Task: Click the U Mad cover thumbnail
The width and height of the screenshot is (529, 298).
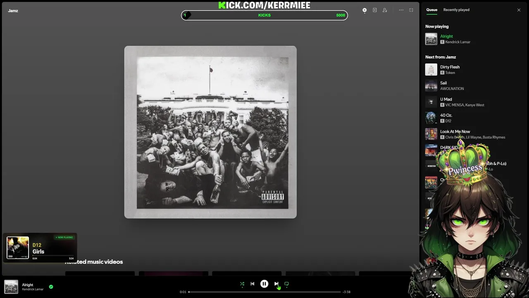Action: 431,102
